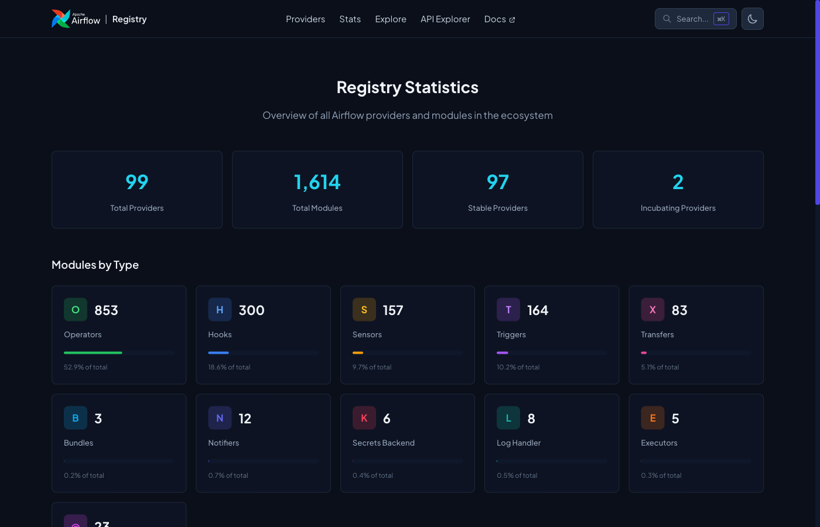Select the Sensors 'S' icon

pyautogui.click(x=364, y=309)
